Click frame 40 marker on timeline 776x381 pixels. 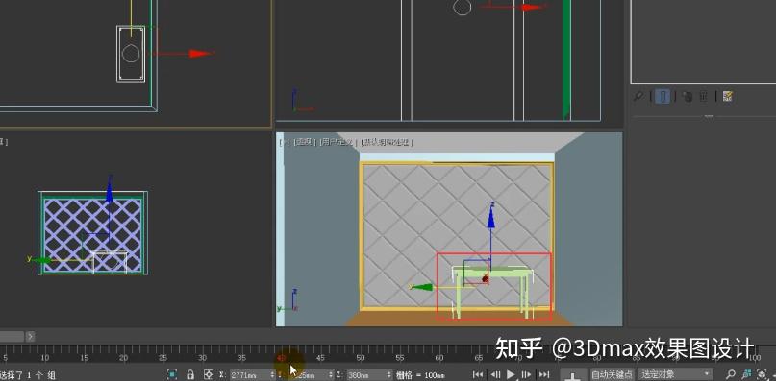pyautogui.click(x=282, y=358)
